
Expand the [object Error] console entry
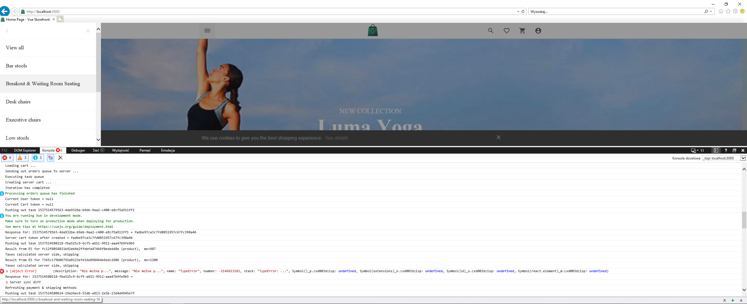(x=7, y=271)
